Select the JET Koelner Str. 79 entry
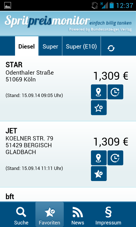Viewport: 136px width, 227px height. 68,154
